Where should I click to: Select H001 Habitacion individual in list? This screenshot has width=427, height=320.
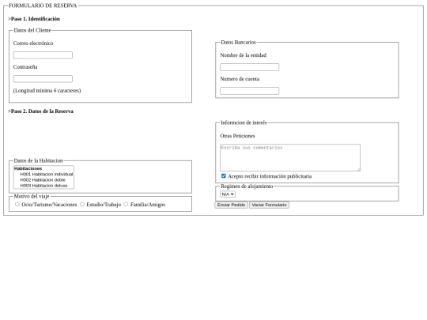point(43,174)
